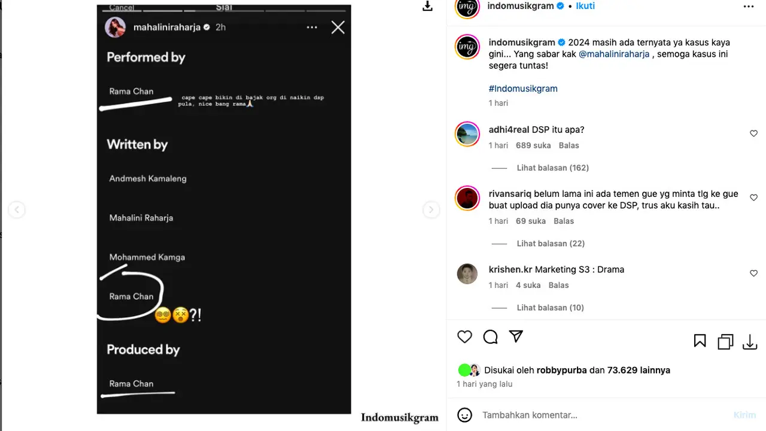The height and width of the screenshot is (431, 766).
Task: Follow indomusikgram via the Ikuti button
Action: pyautogui.click(x=585, y=5)
